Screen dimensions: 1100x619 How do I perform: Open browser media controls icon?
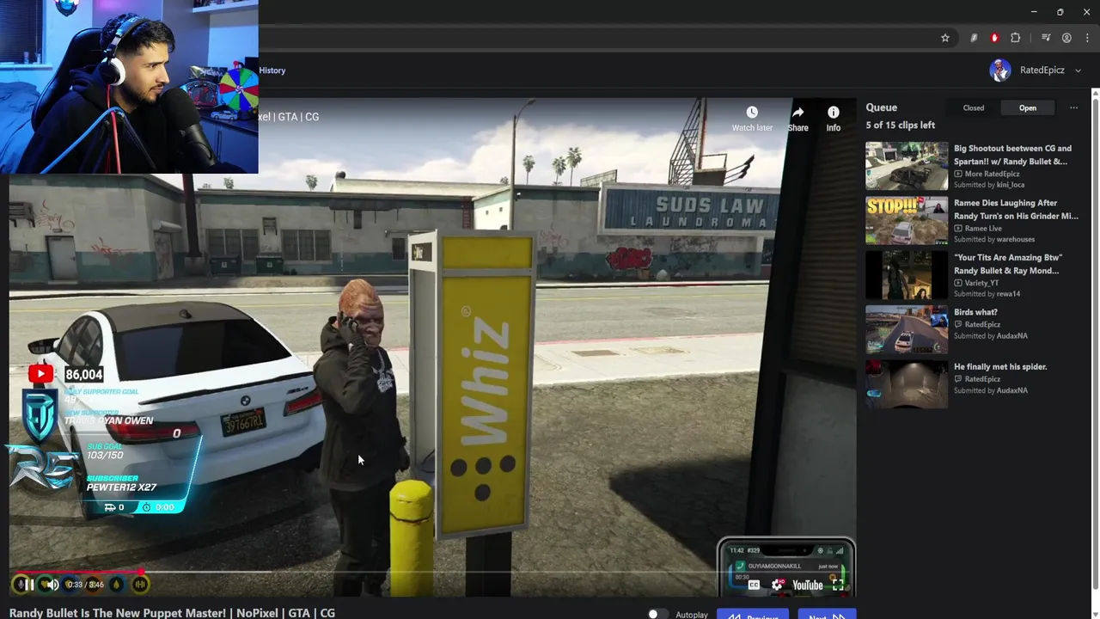[x=1046, y=38]
